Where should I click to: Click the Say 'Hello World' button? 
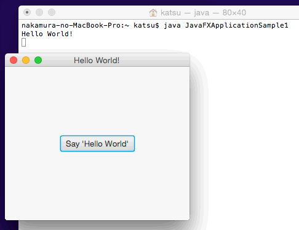click(x=97, y=144)
